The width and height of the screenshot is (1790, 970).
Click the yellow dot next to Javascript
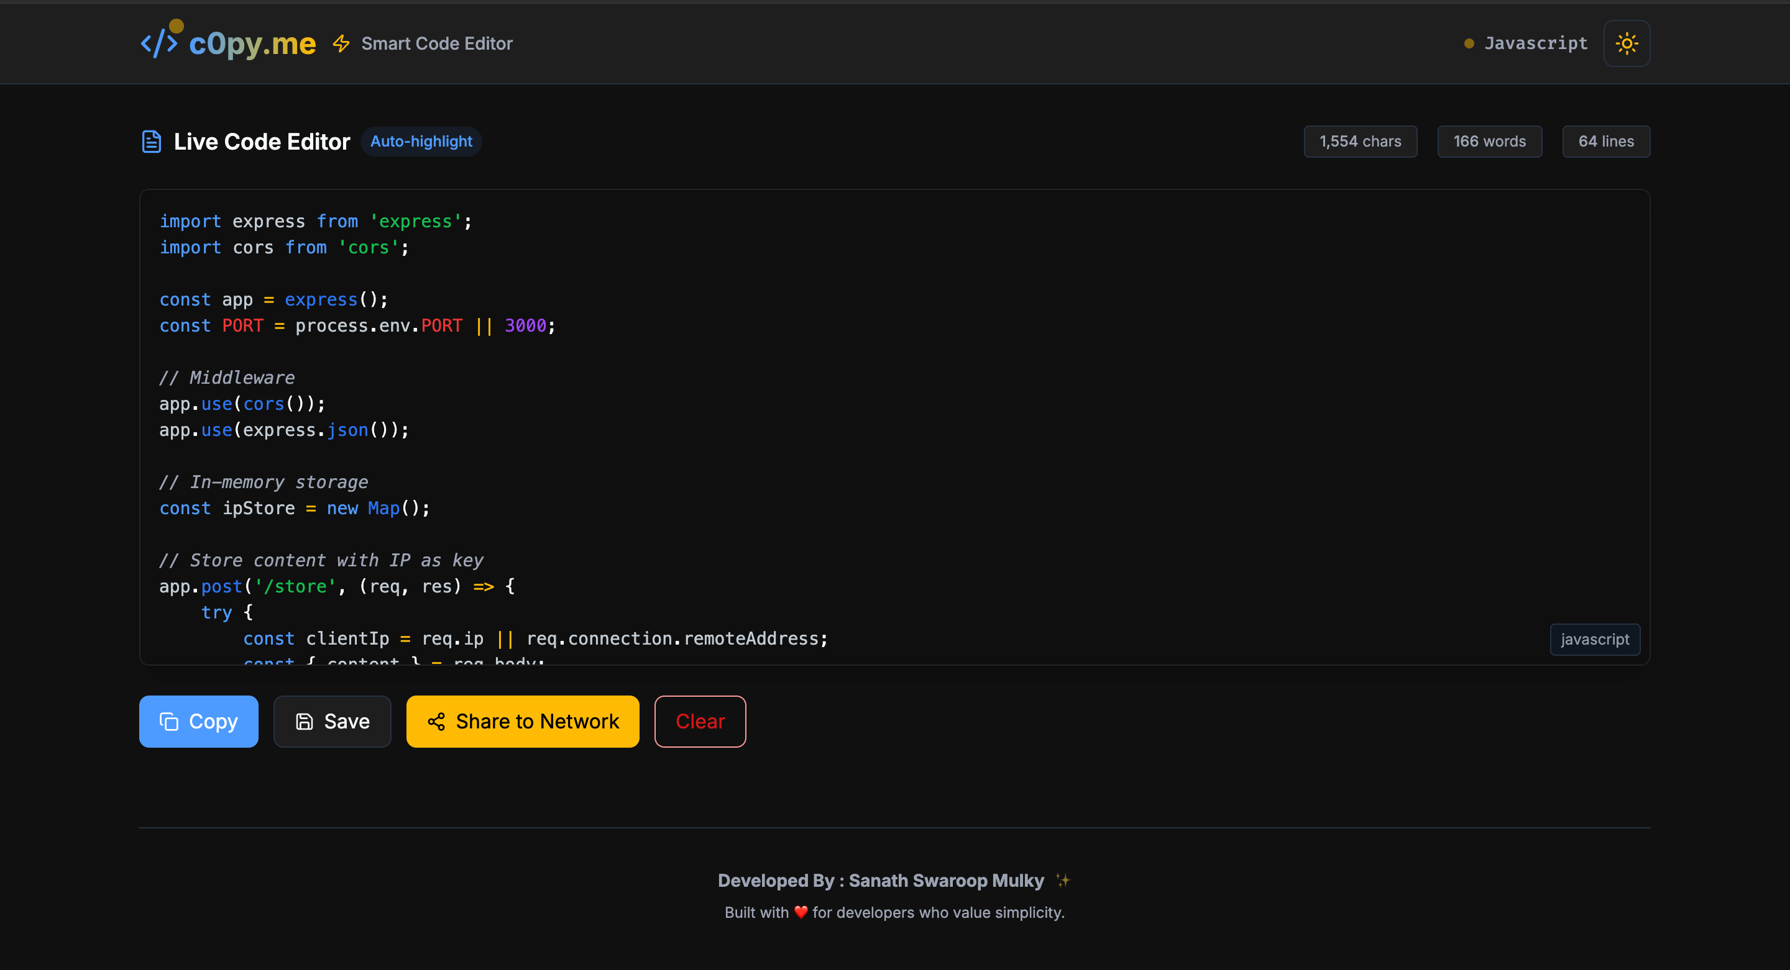[1469, 43]
